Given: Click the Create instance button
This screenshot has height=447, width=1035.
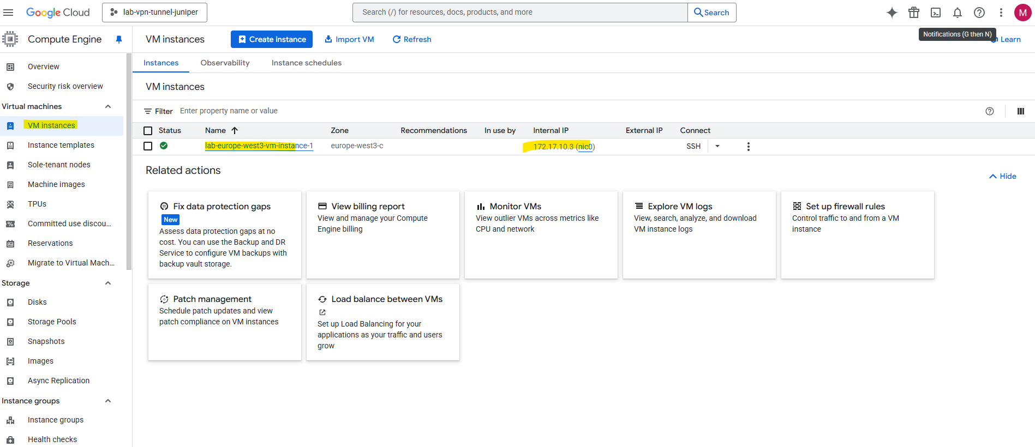Looking at the screenshot, I should [x=272, y=39].
